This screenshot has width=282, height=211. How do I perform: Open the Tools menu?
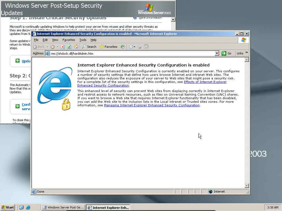click(83, 40)
